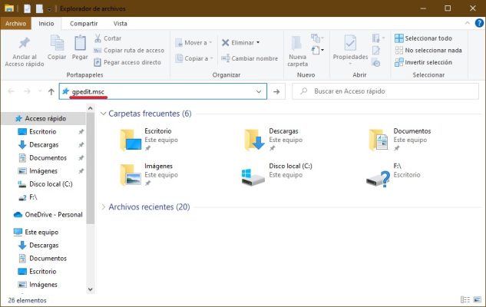Click the sidebar scroll up arrow

(90, 108)
